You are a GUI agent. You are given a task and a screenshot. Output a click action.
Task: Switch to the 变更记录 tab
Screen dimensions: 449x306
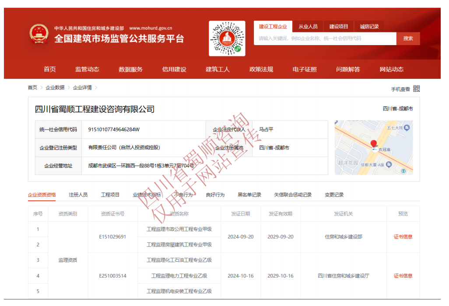coord(334,195)
